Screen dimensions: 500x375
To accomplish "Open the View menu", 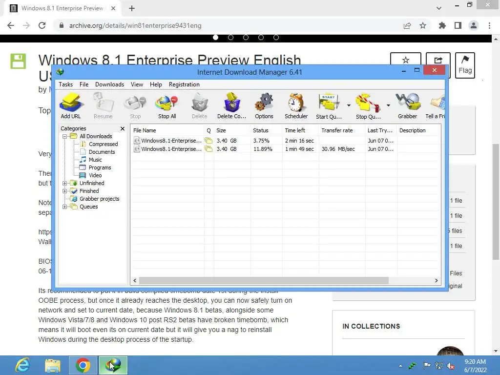I will pos(137,84).
